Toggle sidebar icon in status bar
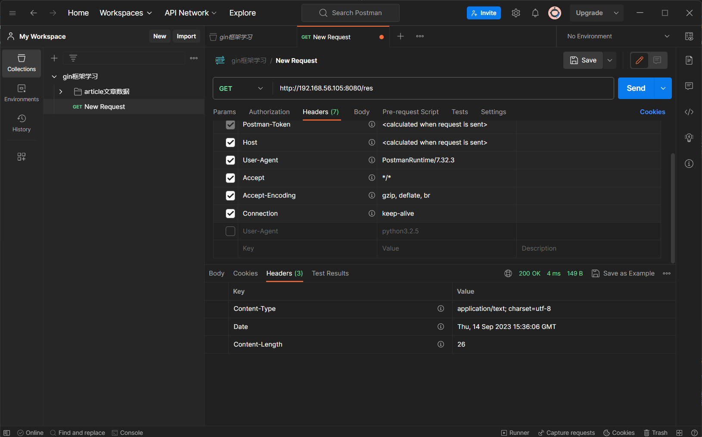 point(7,433)
